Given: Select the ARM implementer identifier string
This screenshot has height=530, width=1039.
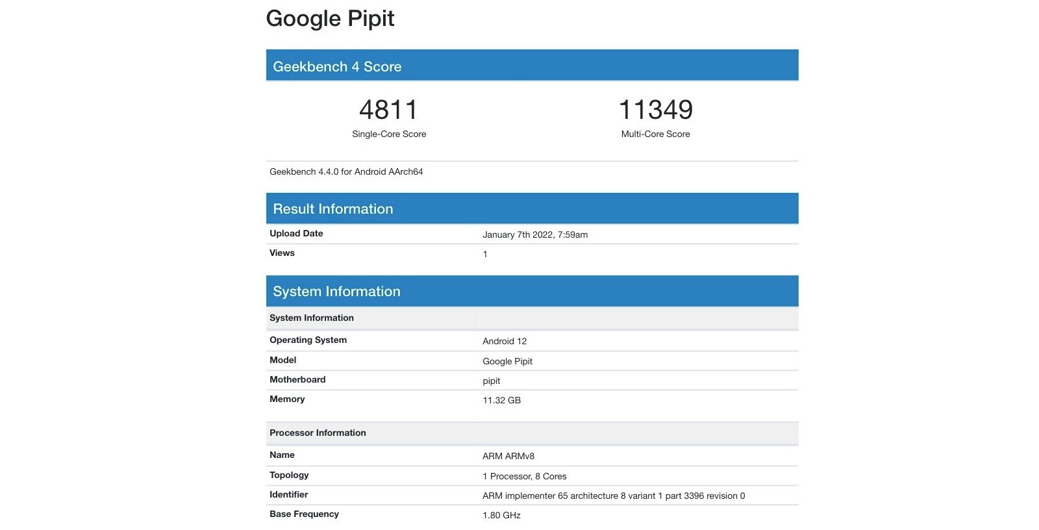Looking at the screenshot, I should coord(614,496).
